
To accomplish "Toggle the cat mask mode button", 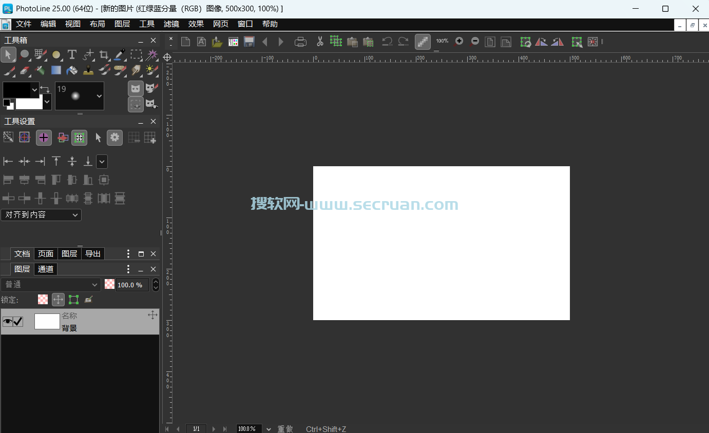I will click(x=136, y=88).
